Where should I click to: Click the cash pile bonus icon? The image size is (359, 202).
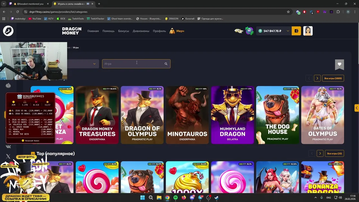point(239,31)
